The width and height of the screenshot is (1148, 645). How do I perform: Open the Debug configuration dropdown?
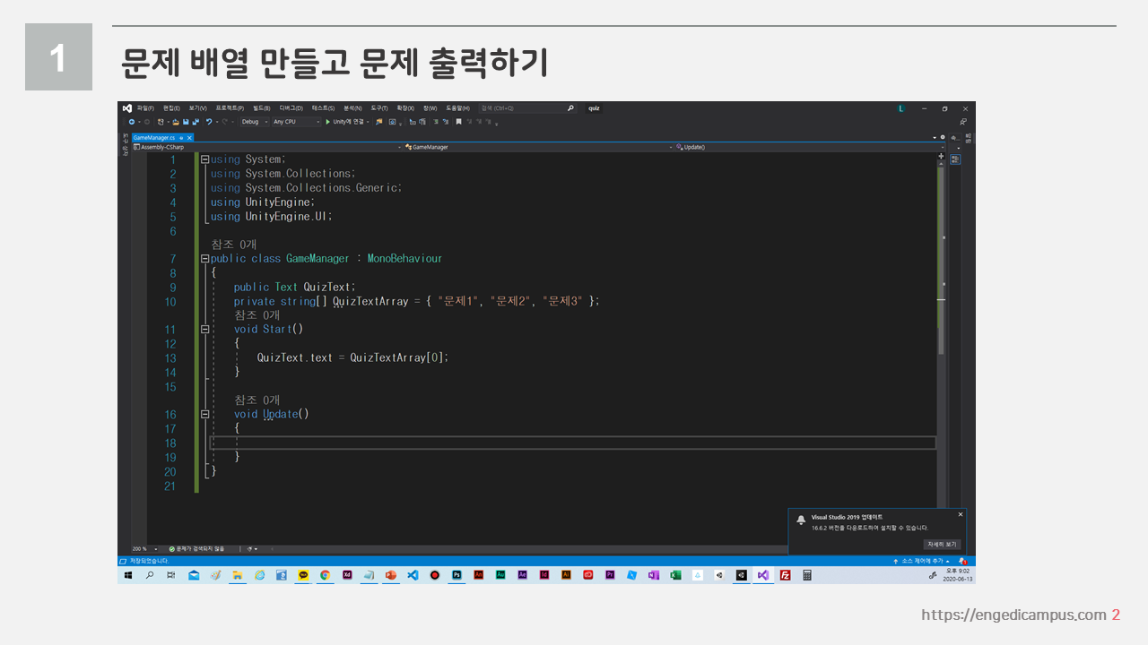coord(254,122)
